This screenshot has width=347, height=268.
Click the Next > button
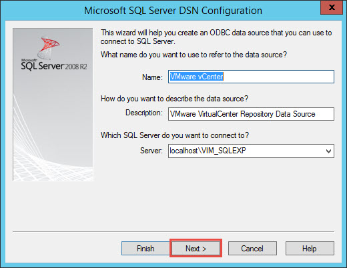pyautogui.click(x=196, y=248)
